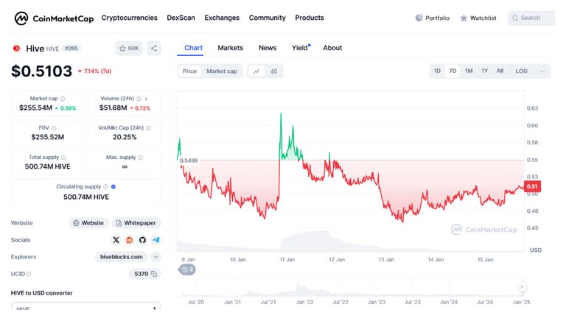566x313 pixels.
Task: Toggle LOG scale on chart
Action: click(x=521, y=71)
